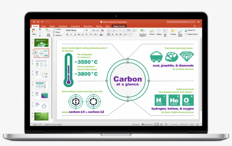The image size is (232, 146).
Task: Open the Arrange options
Action: [173, 32]
